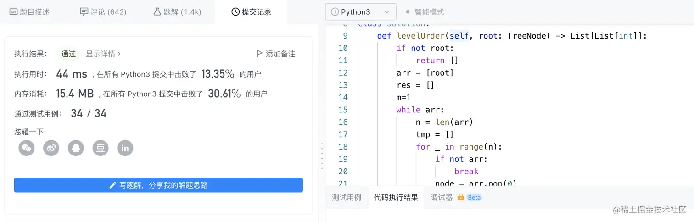The image size is (694, 222).
Task: Select the 提交记录 tab
Action: (251, 12)
